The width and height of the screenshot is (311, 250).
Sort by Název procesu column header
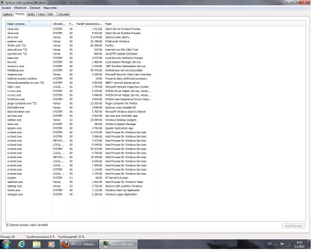pos(29,24)
